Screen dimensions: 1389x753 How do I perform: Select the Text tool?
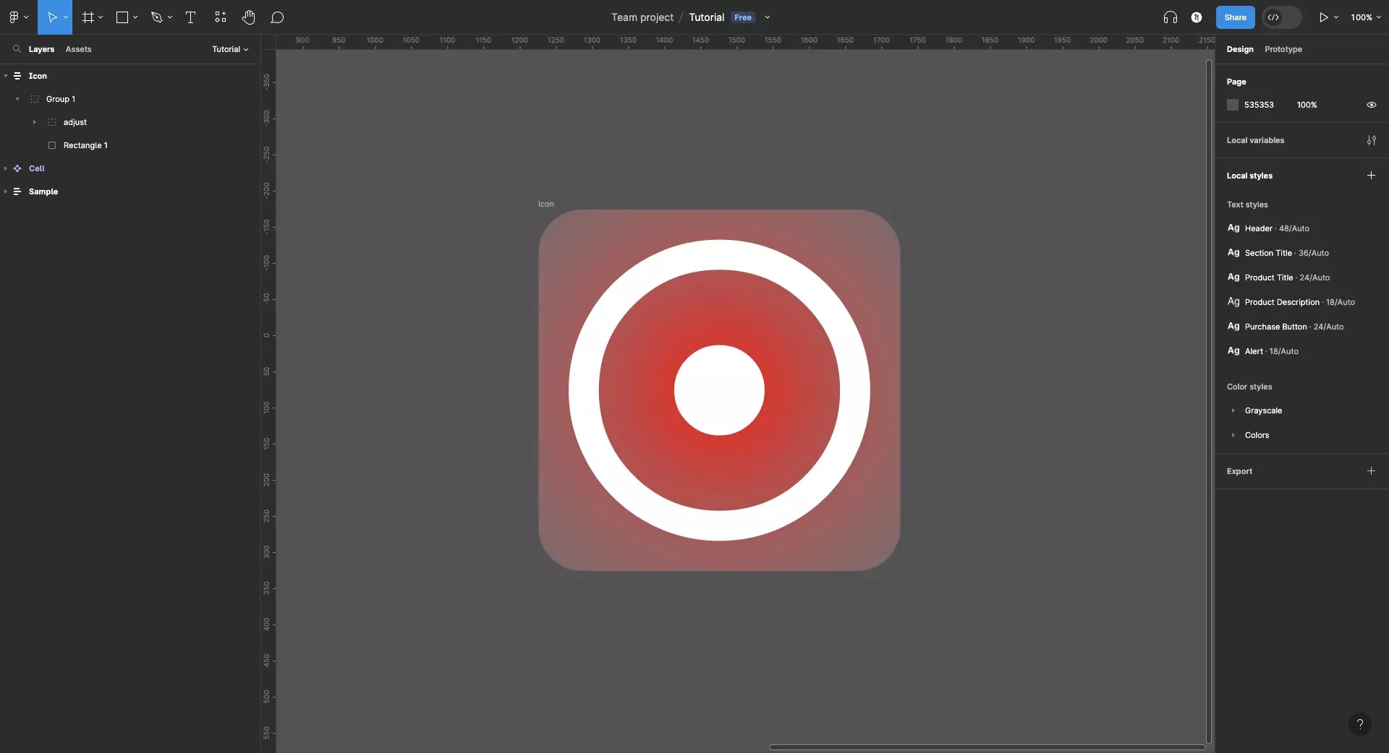coord(191,17)
